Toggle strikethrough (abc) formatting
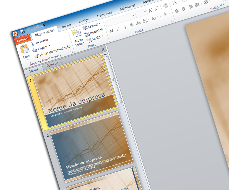The height and width of the screenshot is (190, 229). [x=138, y=23]
